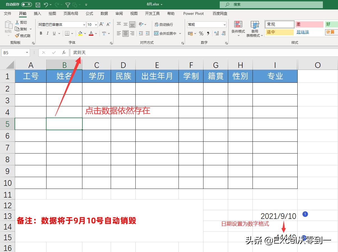Click the 超链接 cell style
The height and width of the screenshot is (252, 338).
tap(303, 32)
